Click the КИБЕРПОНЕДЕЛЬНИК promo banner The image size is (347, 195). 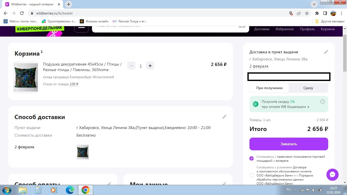coord(39,28)
